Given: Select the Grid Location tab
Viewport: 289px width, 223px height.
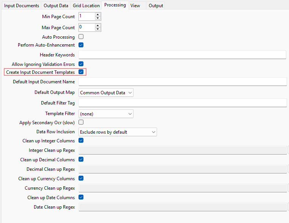Looking at the screenshot, I should coord(86,6).
